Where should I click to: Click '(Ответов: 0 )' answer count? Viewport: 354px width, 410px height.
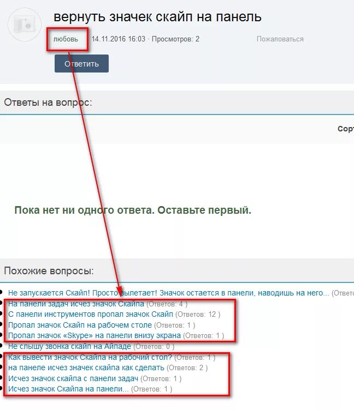(x=154, y=346)
